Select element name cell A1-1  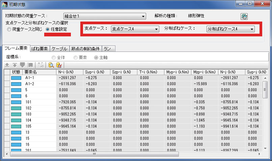click(x=39, y=78)
